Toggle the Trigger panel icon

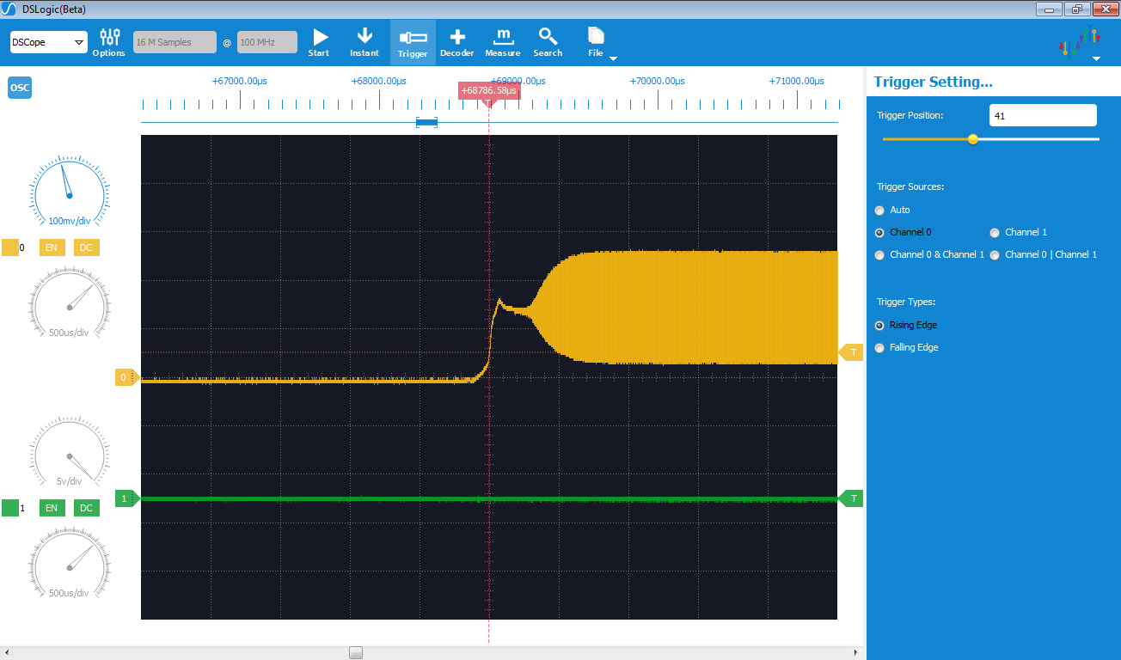(413, 42)
